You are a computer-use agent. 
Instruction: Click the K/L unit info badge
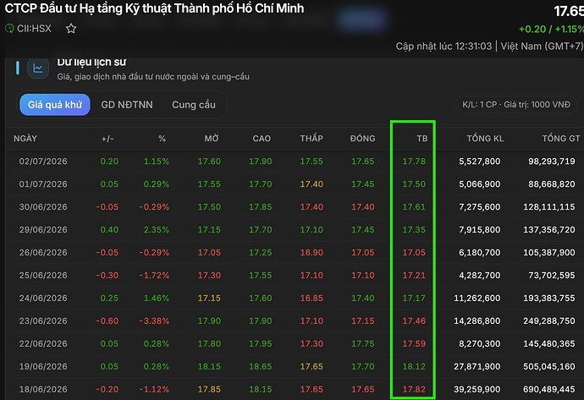tap(516, 105)
